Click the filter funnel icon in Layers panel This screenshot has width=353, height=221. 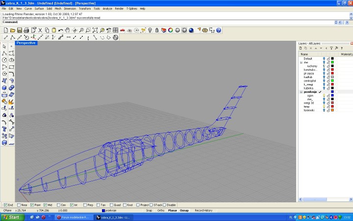(331, 48)
